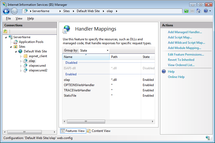Select the StaticFile handler row

[70, 96]
